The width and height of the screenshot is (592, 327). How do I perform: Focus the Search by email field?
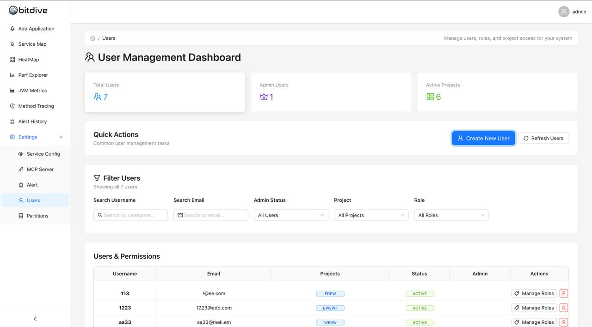click(211, 215)
